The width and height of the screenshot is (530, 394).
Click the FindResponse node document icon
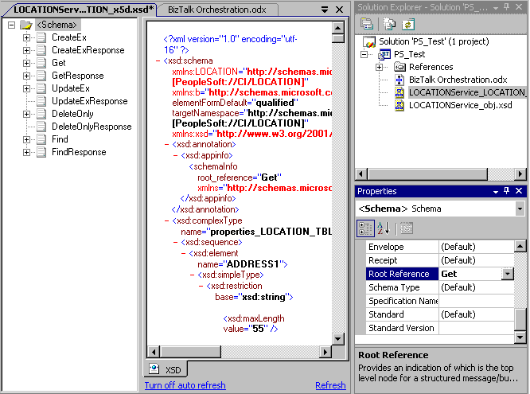pos(41,152)
